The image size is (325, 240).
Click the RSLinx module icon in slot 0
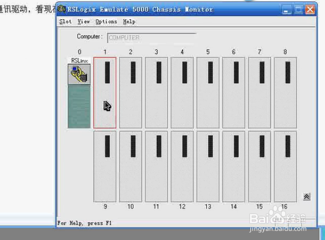coord(79,74)
